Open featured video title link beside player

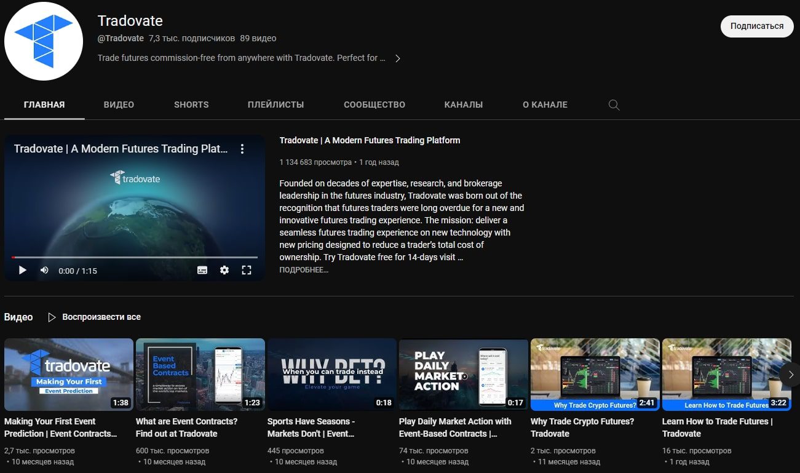(x=370, y=140)
